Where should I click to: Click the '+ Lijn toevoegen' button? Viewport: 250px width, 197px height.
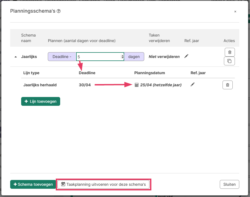(41, 101)
